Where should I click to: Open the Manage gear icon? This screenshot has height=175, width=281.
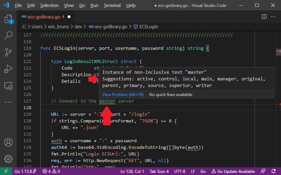(x=8, y=159)
